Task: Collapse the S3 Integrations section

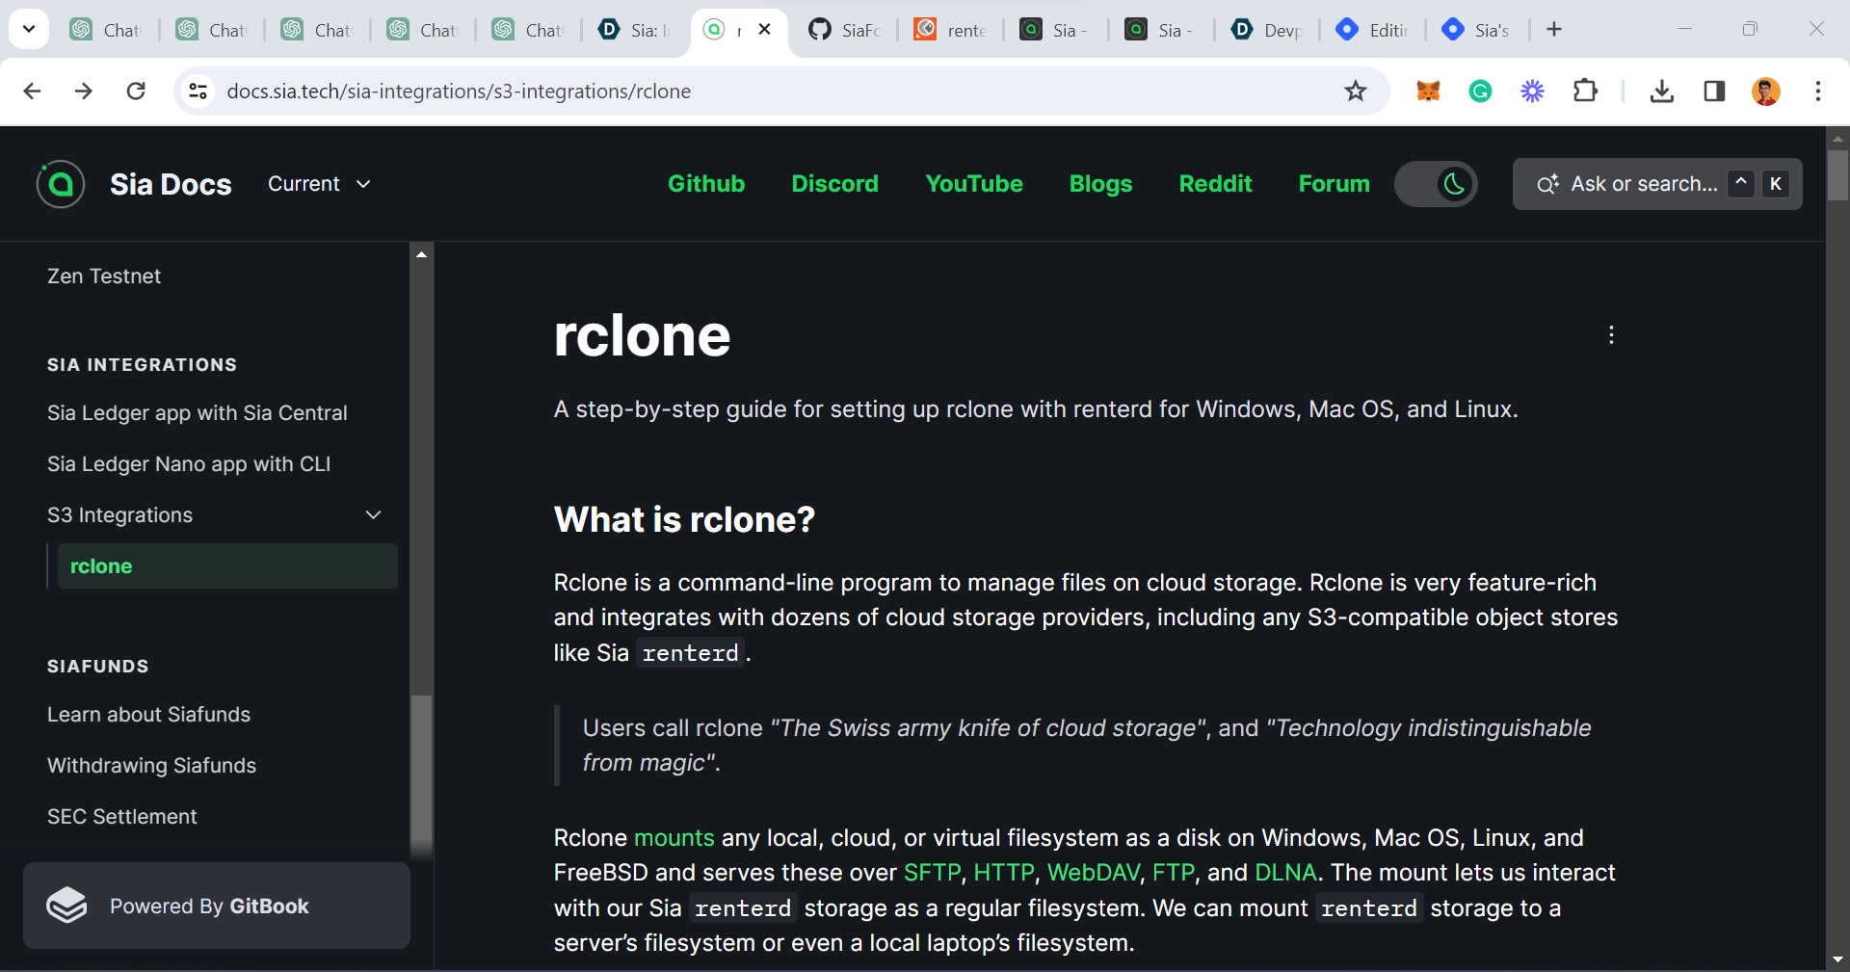Action: (x=374, y=515)
